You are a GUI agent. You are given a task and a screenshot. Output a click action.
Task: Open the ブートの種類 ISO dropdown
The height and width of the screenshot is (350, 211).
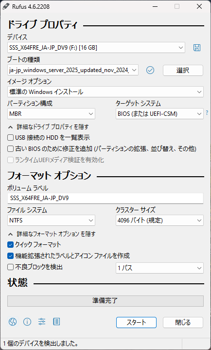click(x=73, y=70)
